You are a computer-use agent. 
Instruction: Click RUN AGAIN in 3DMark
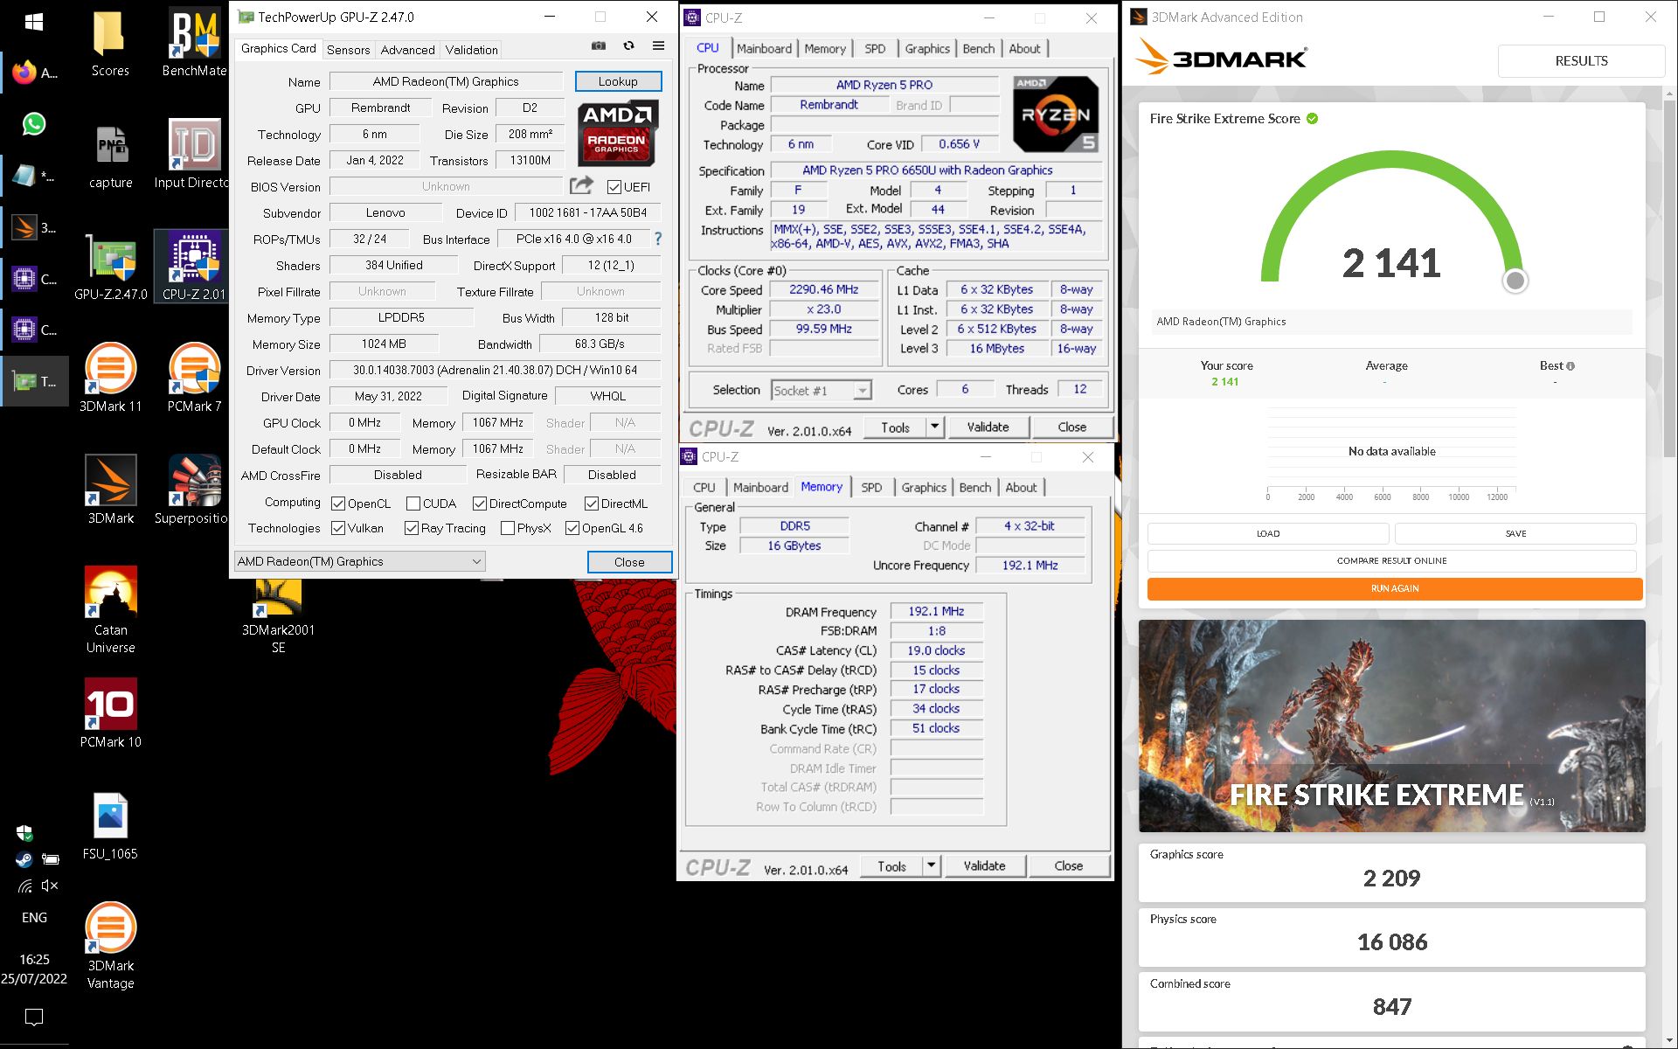tap(1395, 588)
